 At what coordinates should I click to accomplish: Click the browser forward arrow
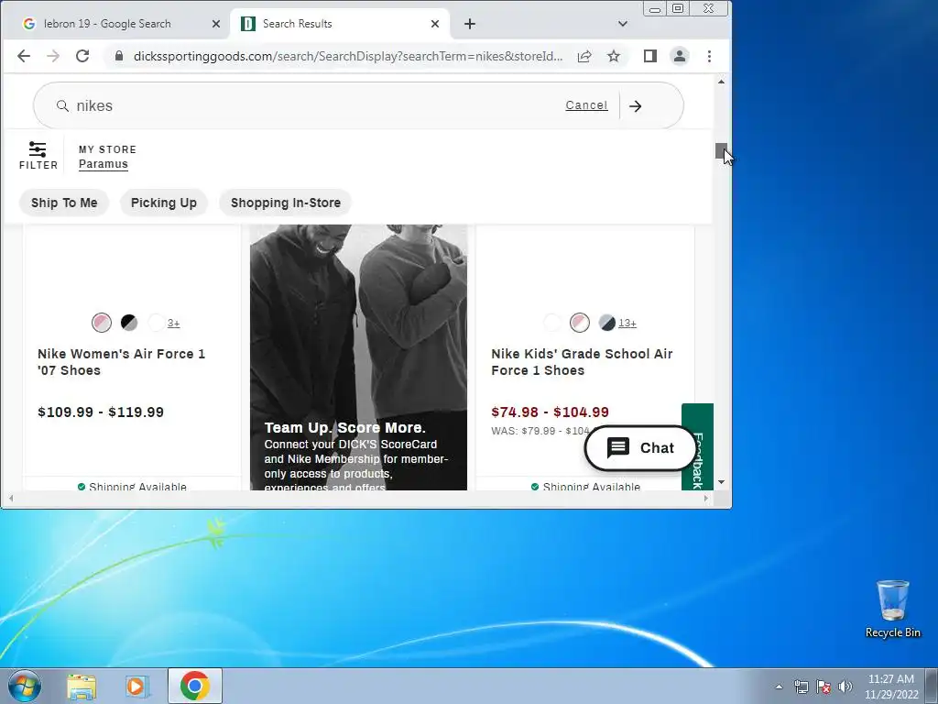click(x=53, y=56)
